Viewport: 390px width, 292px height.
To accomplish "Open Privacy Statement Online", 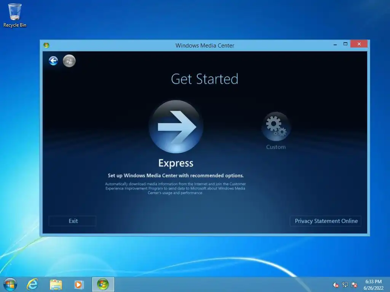I will (326, 221).
